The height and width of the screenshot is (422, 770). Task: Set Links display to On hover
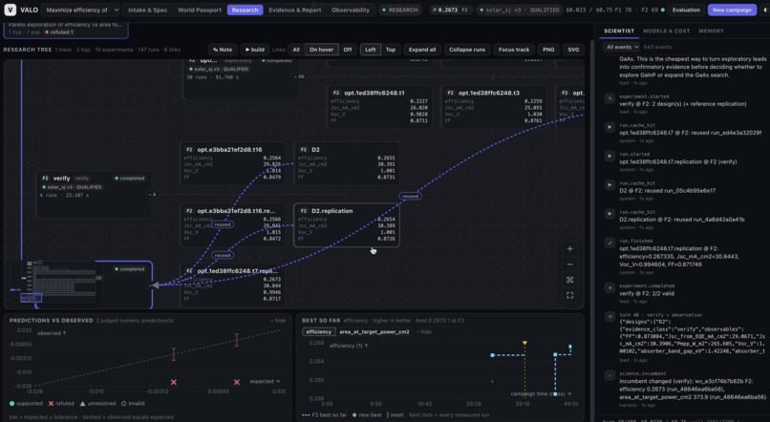321,50
